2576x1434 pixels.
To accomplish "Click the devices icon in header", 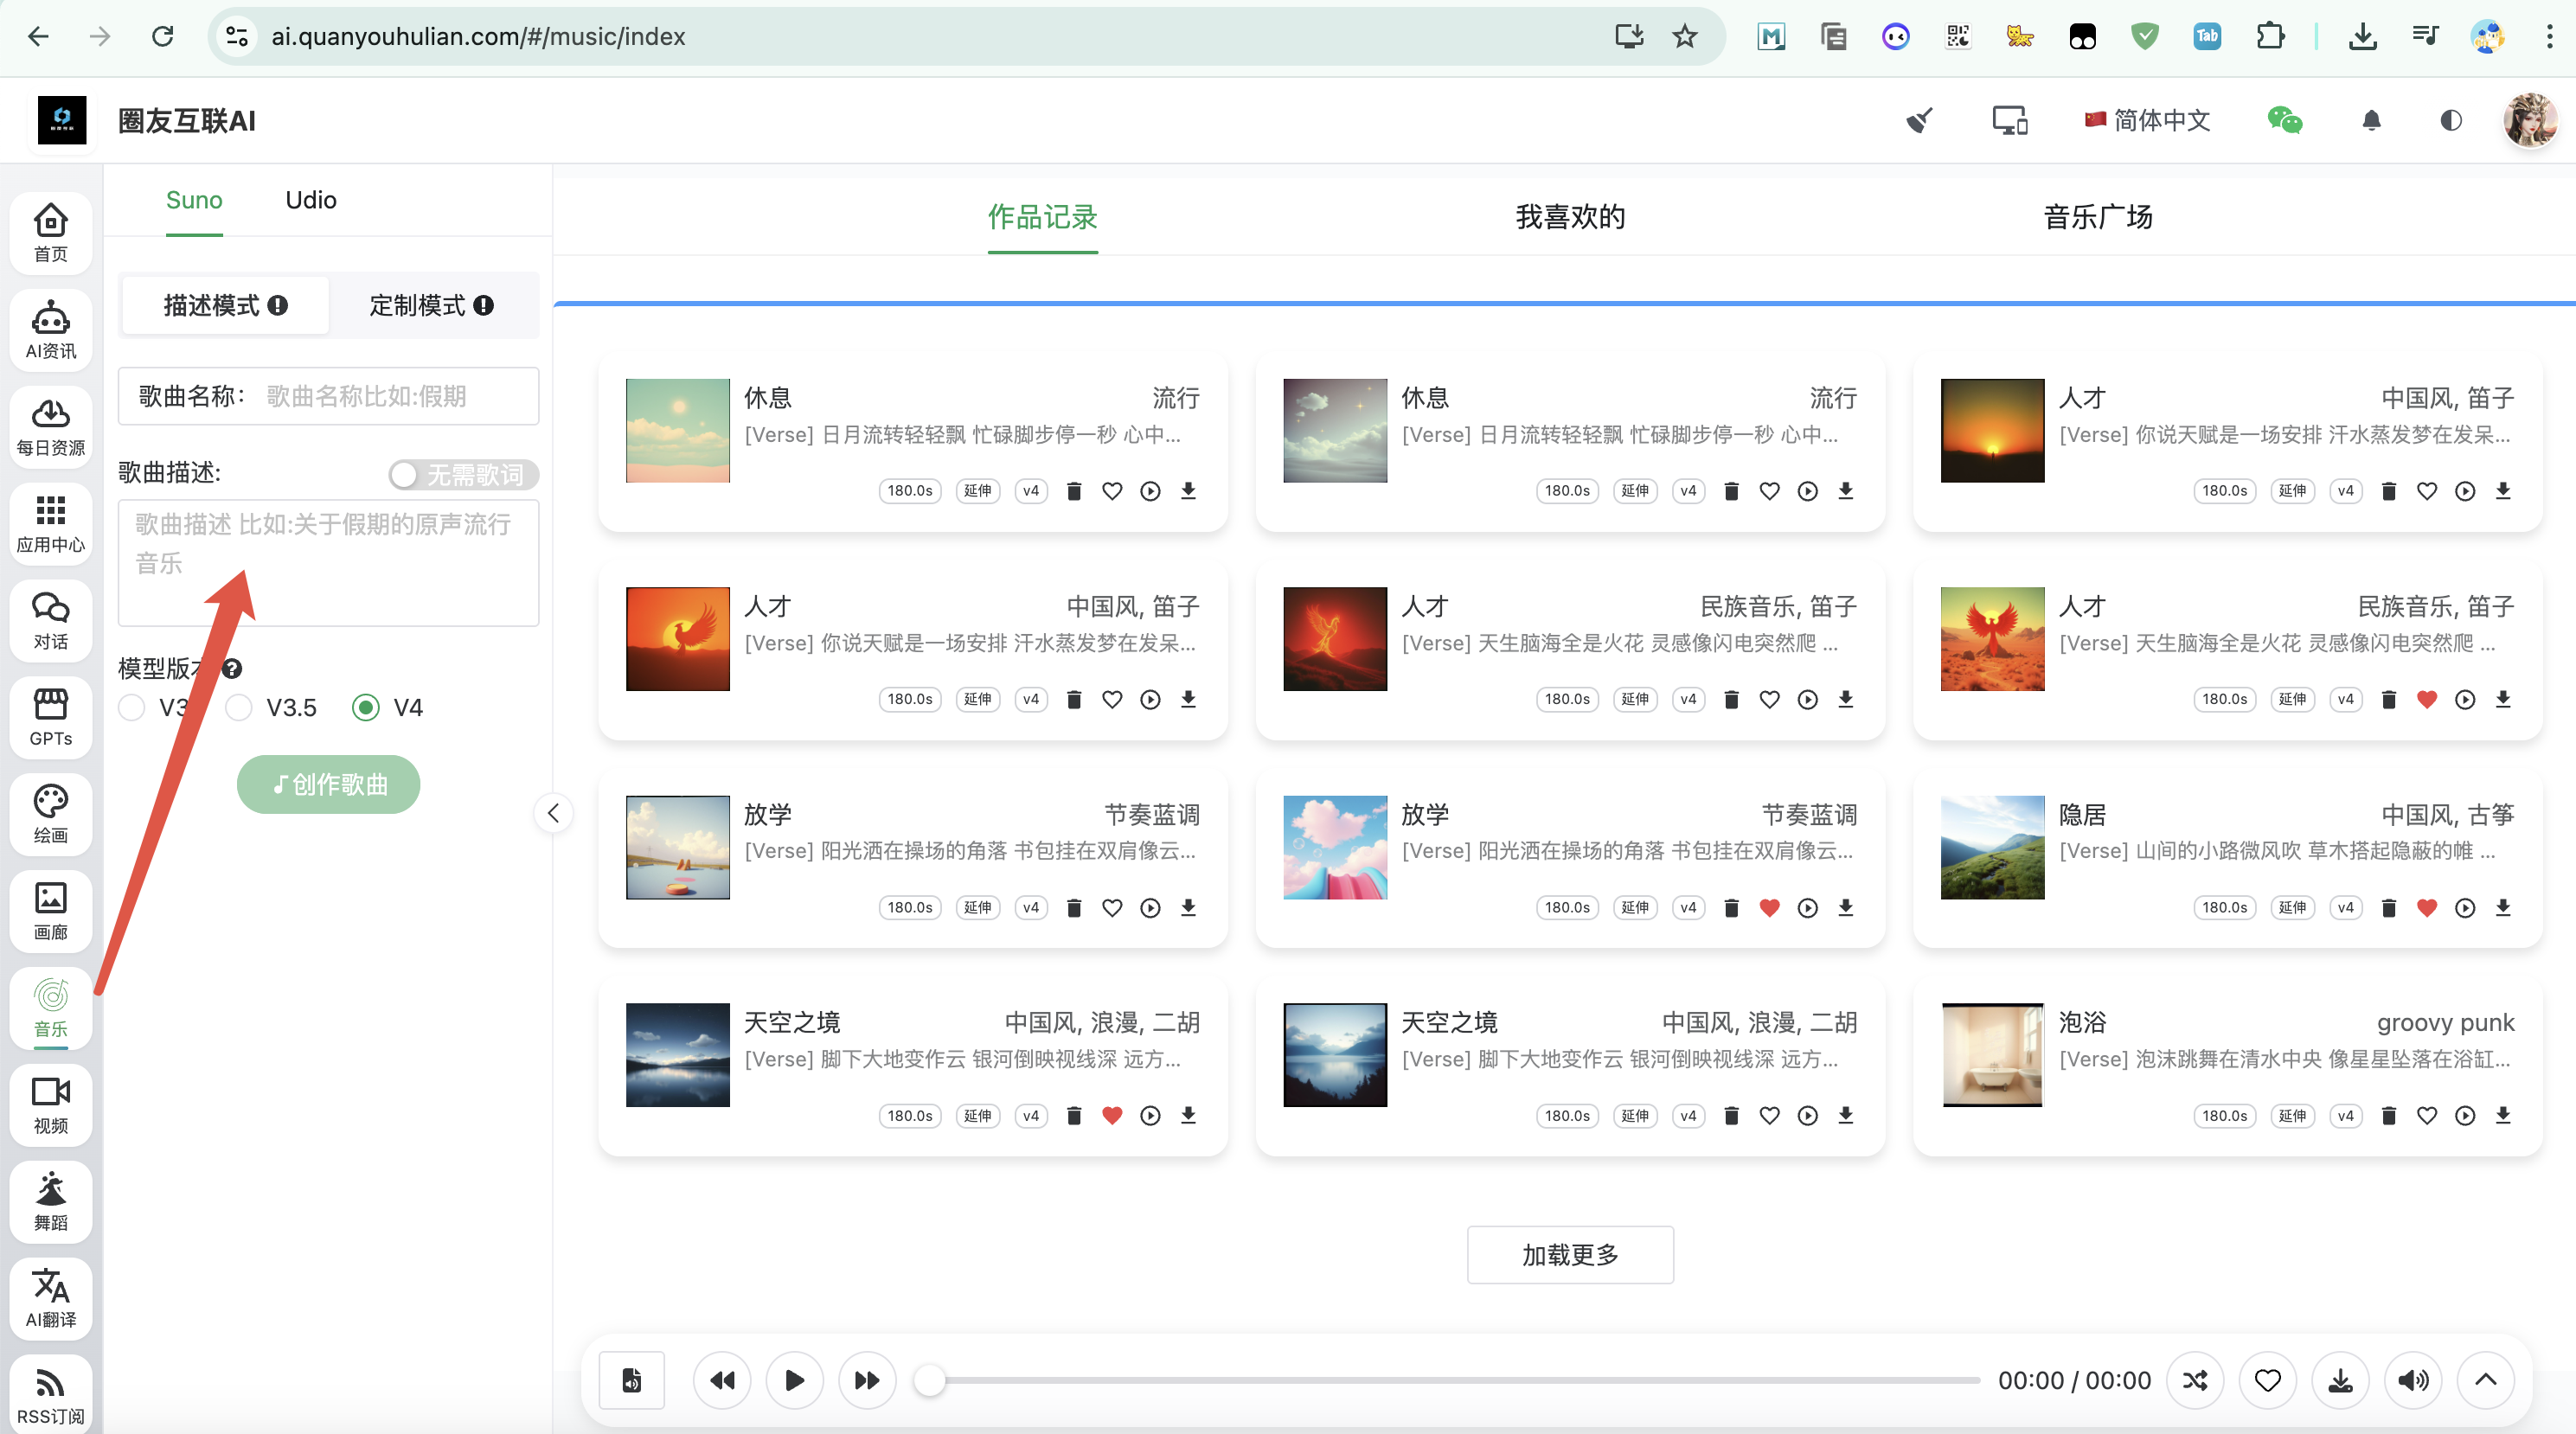I will point(2009,121).
